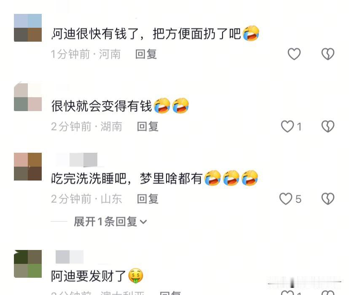Open the second commenter's avatar from Hunan
This screenshot has width=349, height=295.
coord(28,97)
